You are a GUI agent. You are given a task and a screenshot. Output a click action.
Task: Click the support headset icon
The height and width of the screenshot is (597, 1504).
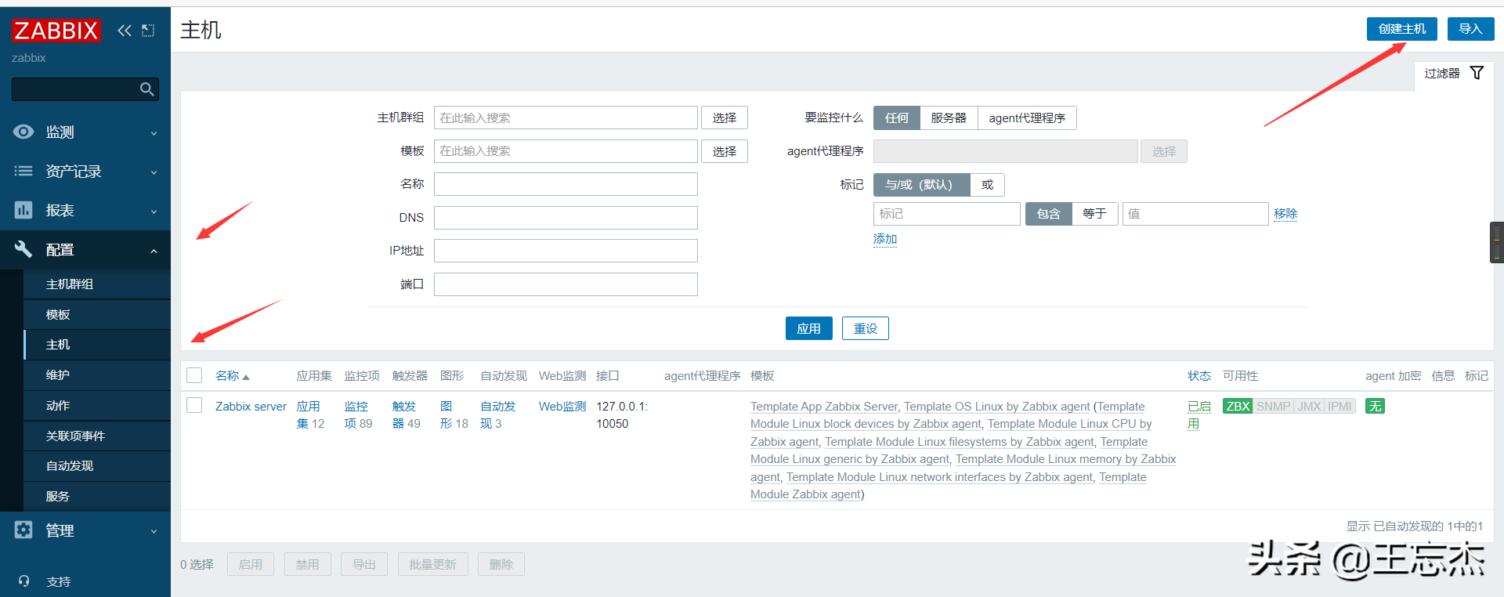(23, 581)
